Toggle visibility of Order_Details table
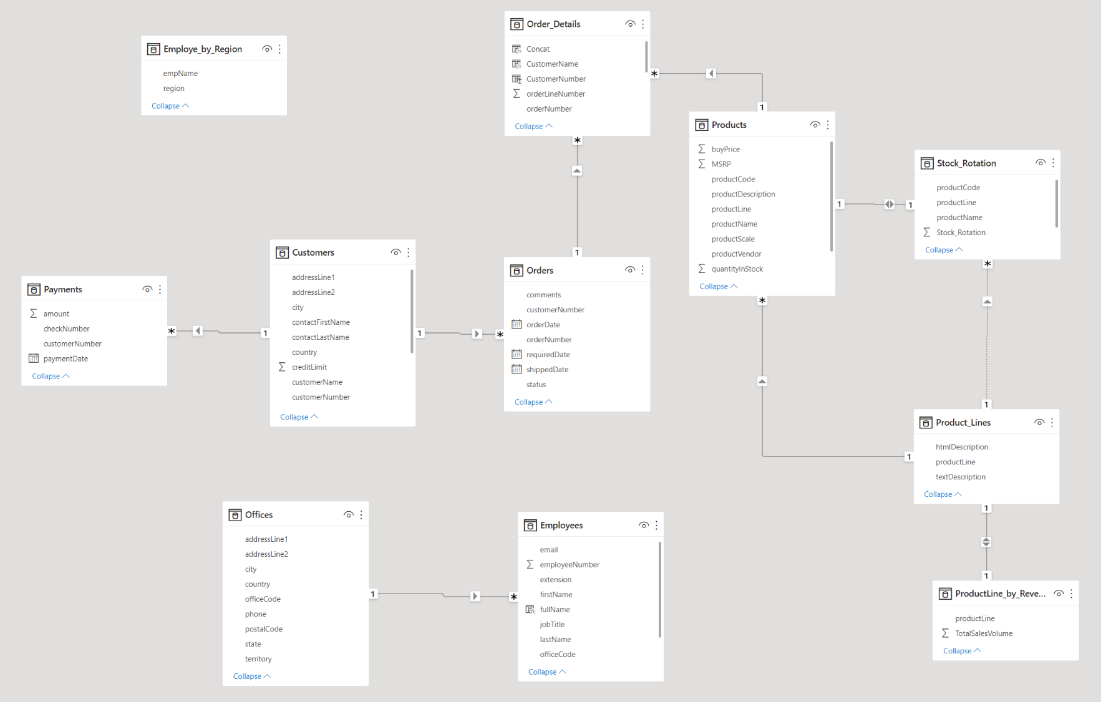Image resolution: width=1101 pixels, height=702 pixels. pyautogui.click(x=630, y=24)
